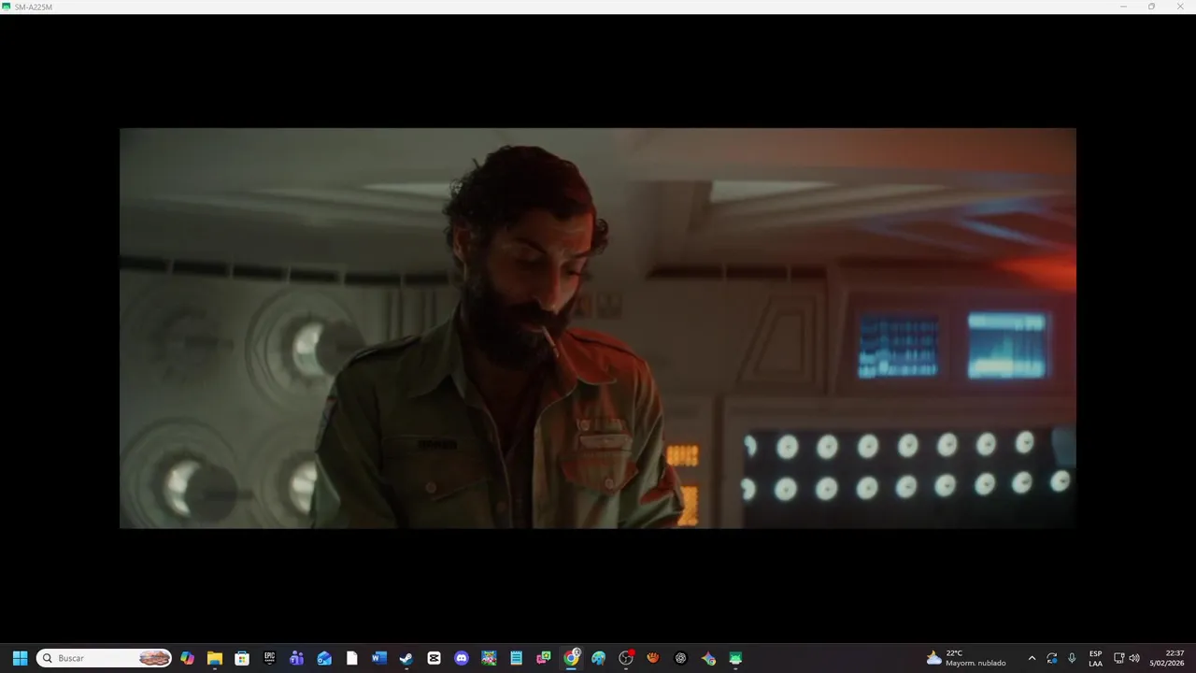Screen dimensions: 1196x673
Task: Open the pink chat devices taskbar icon
Action: pos(543,658)
